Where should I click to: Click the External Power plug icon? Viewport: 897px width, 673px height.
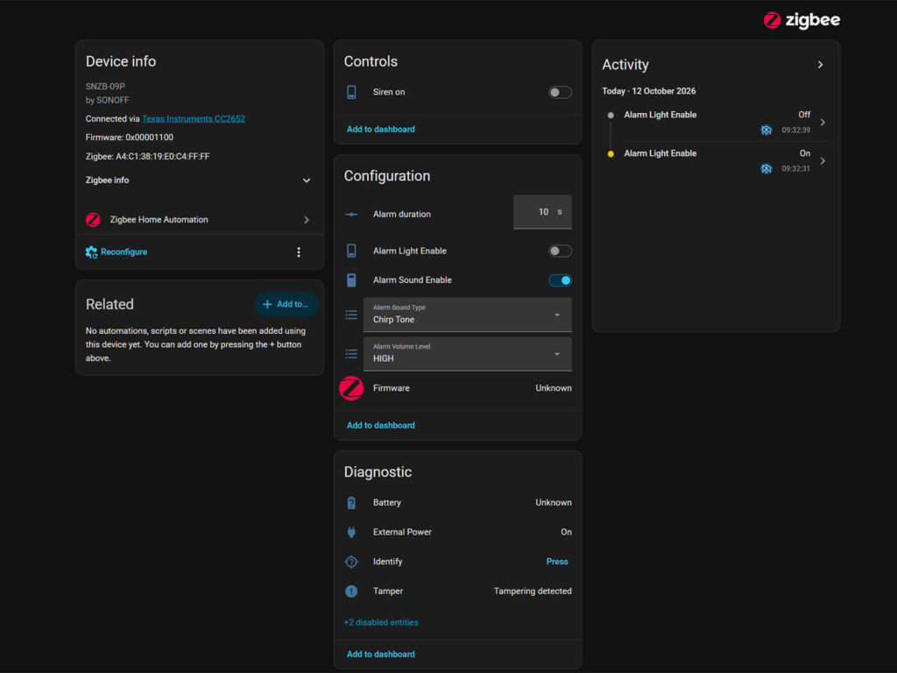[x=351, y=532]
